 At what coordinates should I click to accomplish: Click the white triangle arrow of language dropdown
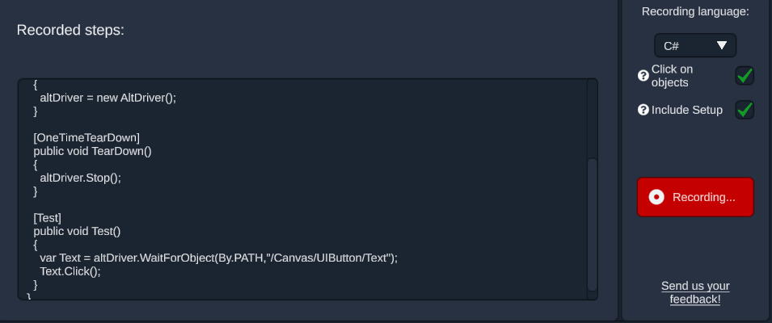[722, 46]
